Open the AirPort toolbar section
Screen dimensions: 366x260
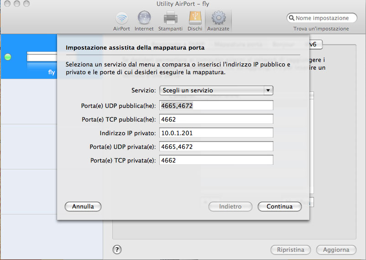[121, 22]
